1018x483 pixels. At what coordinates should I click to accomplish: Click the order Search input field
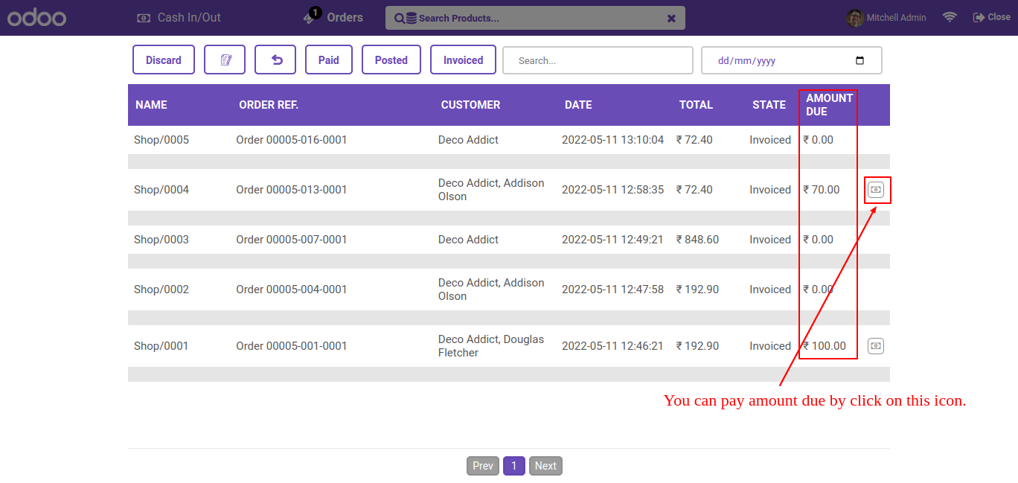[598, 61]
